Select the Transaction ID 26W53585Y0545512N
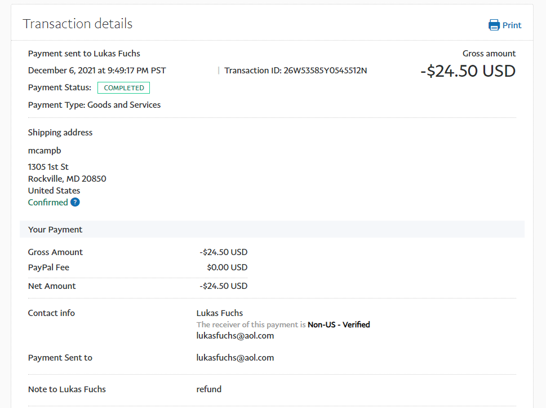546x408 pixels. pyautogui.click(x=325, y=71)
